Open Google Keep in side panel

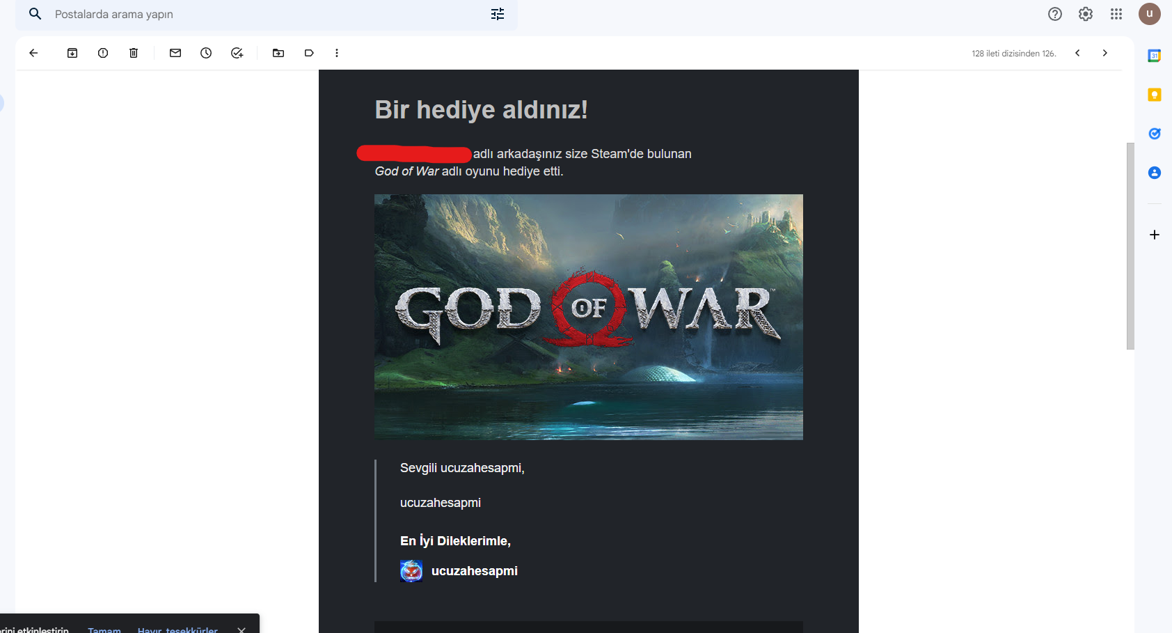point(1155,95)
